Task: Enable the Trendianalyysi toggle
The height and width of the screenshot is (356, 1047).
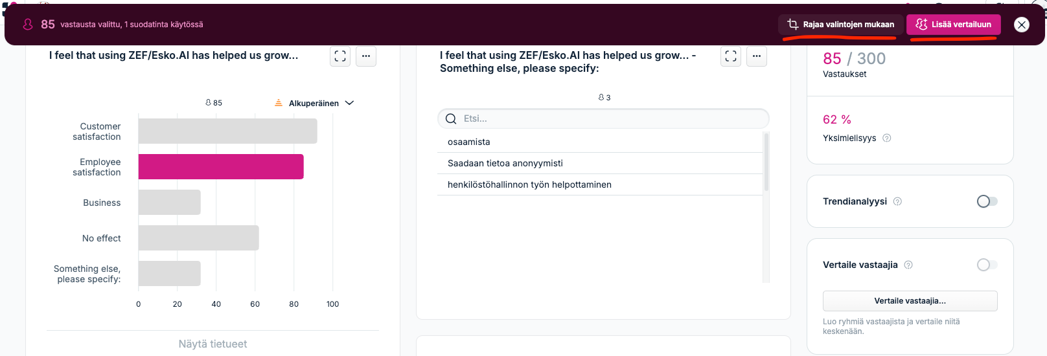Action: tap(987, 201)
